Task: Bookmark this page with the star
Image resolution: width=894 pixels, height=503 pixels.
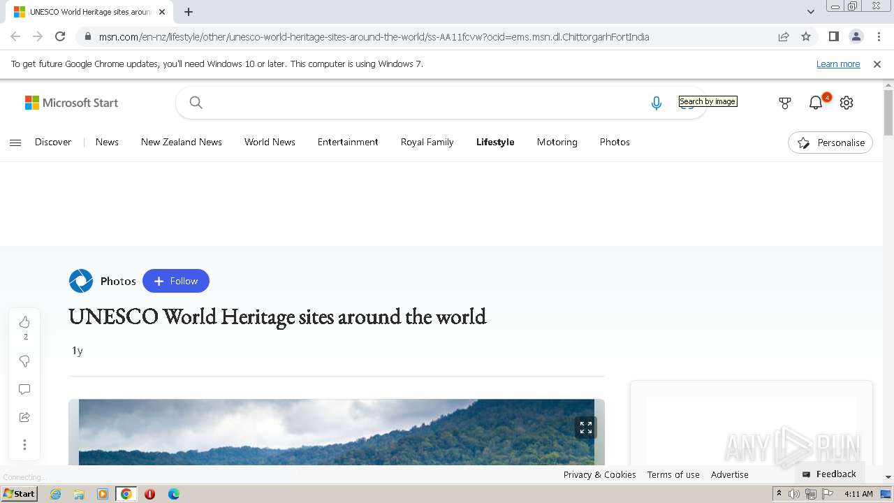Action: 806,36
